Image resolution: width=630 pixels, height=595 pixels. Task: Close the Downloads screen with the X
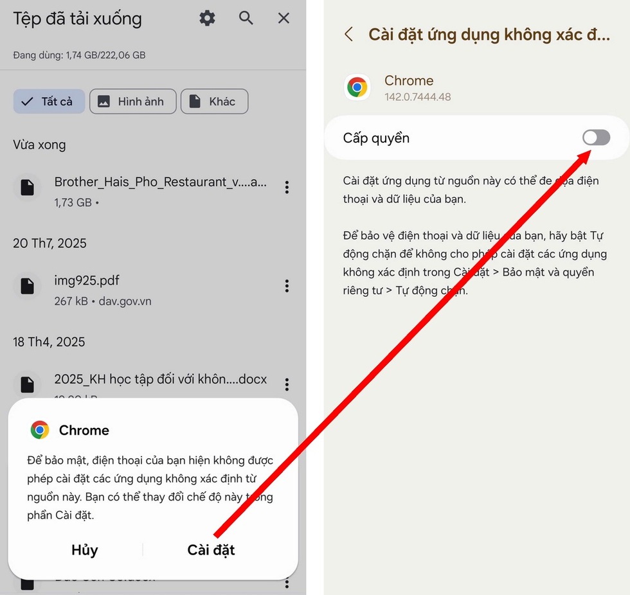[x=283, y=18]
